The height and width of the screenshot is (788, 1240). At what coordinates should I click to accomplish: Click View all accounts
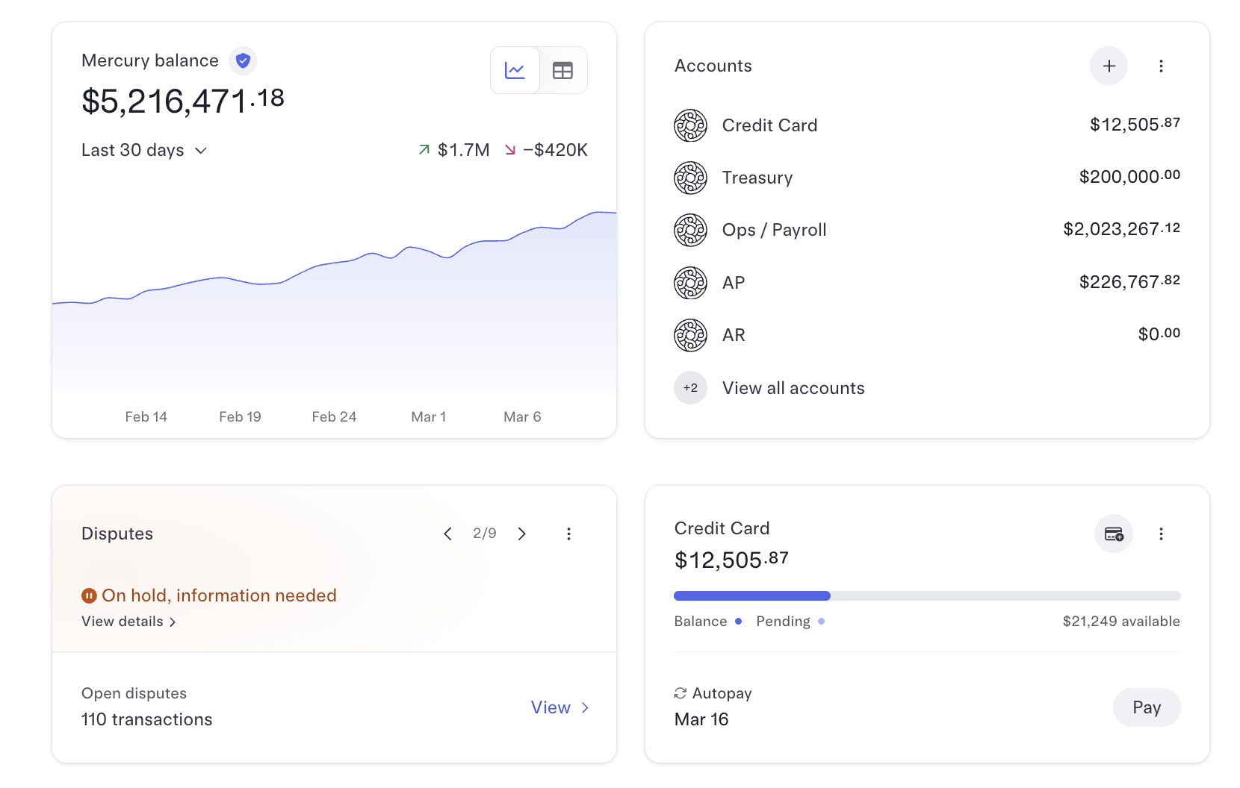[x=793, y=388]
